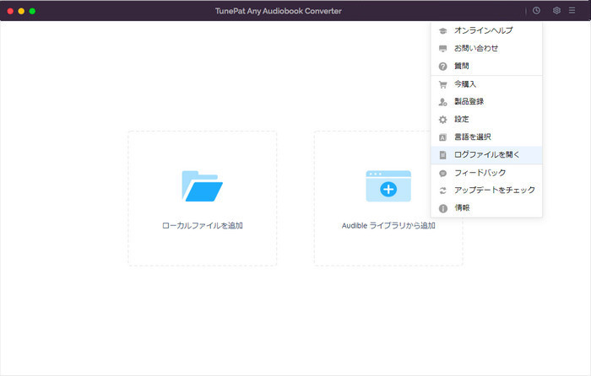Click the speech bubble icon beside フィードバック

click(x=443, y=173)
